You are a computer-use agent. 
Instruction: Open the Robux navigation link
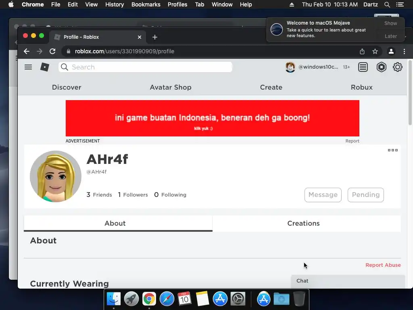click(362, 88)
